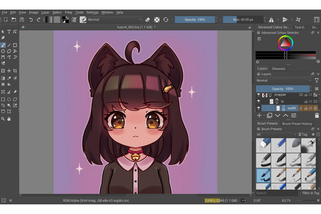
Task: Toggle visibility of the outfit layer
Action: point(258,108)
